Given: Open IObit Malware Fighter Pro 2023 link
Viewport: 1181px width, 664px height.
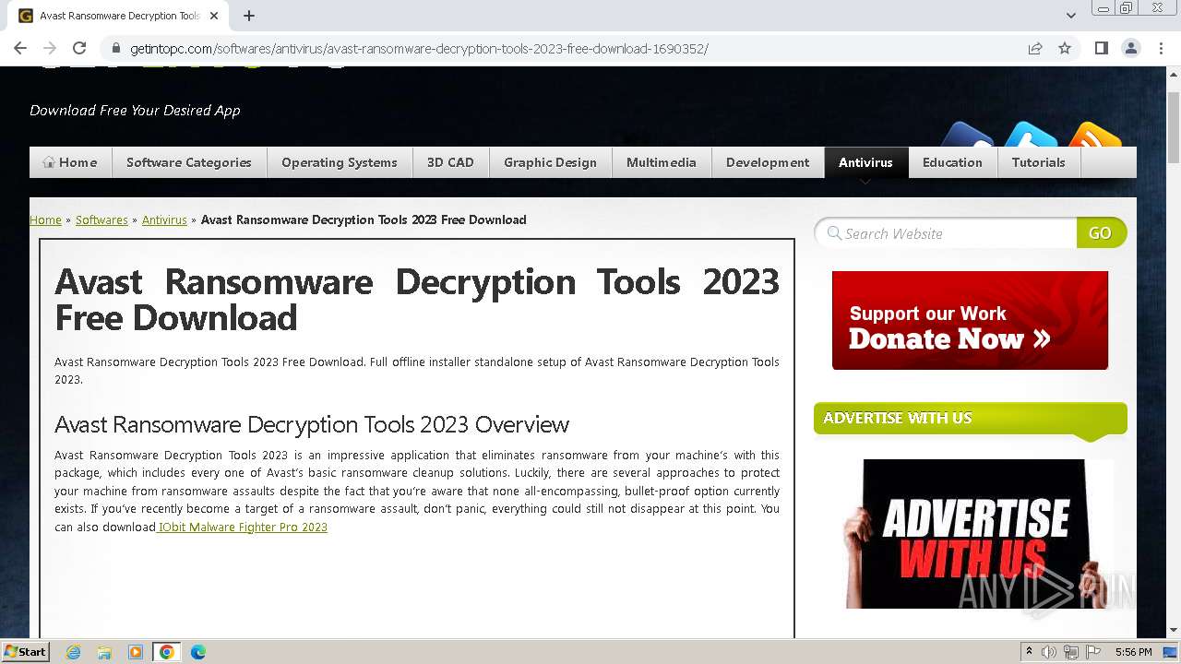Looking at the screenshot, I should (x=242, y=527).
